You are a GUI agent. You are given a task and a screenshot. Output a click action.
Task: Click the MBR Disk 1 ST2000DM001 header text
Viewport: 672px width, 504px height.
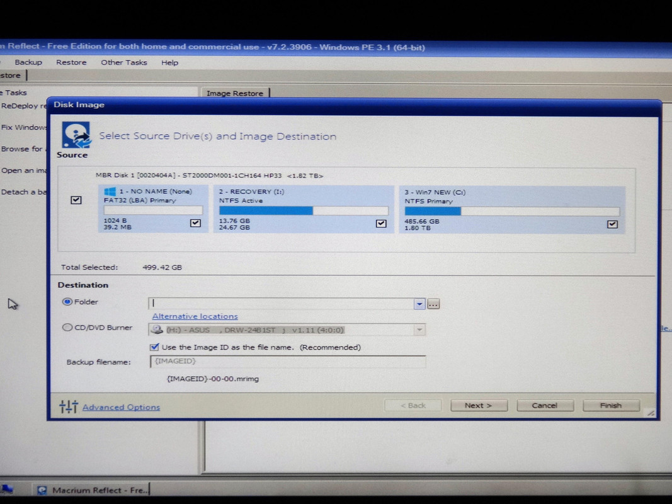210,175
